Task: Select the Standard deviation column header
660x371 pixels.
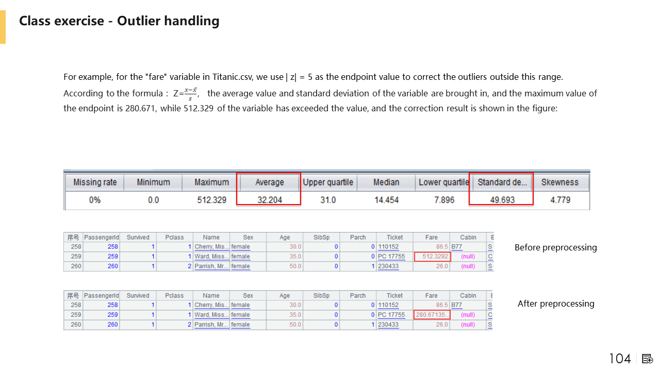Action: point(502,182)
